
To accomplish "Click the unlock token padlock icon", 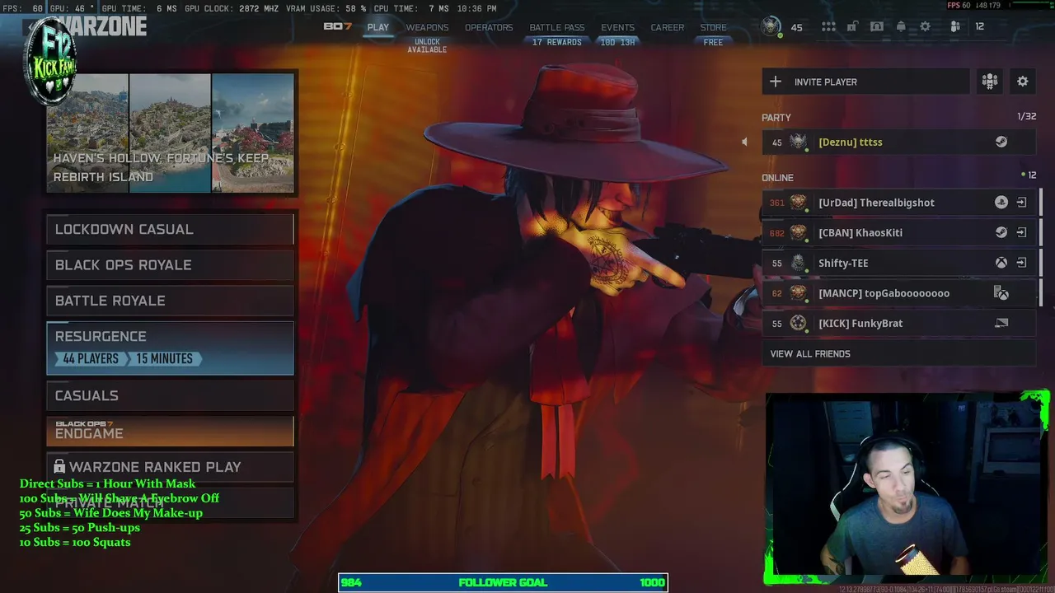I will (x=852, y=27).
